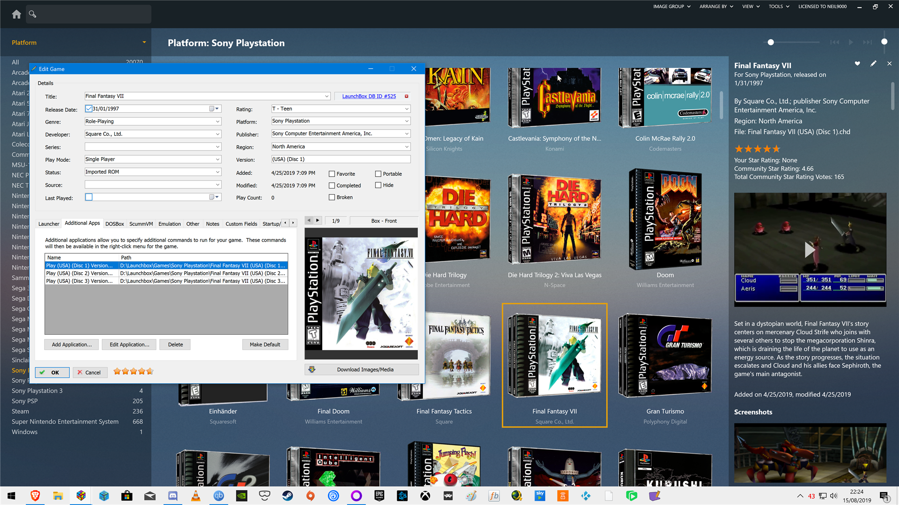Image resolution: width=899 pixels, height=505 pixels.
Task: Expand the Developer dropdown
Action: pos(218,134)
